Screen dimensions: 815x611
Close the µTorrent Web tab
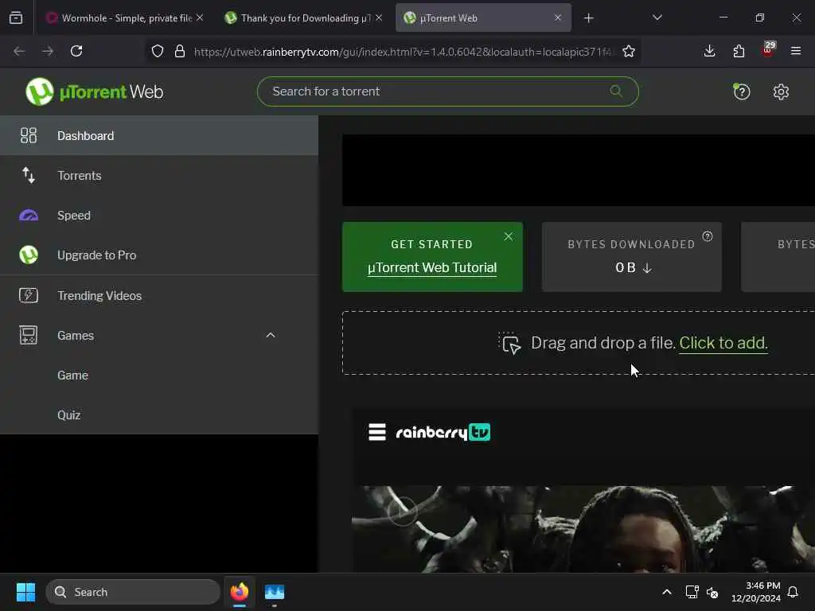558,18
